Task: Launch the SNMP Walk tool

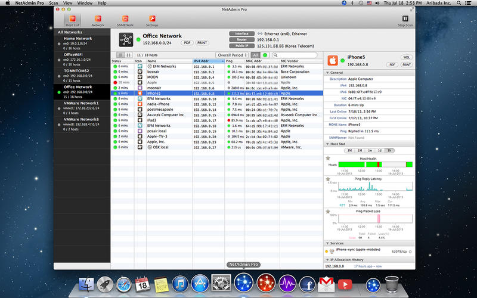Action: (x=125, y=20)
